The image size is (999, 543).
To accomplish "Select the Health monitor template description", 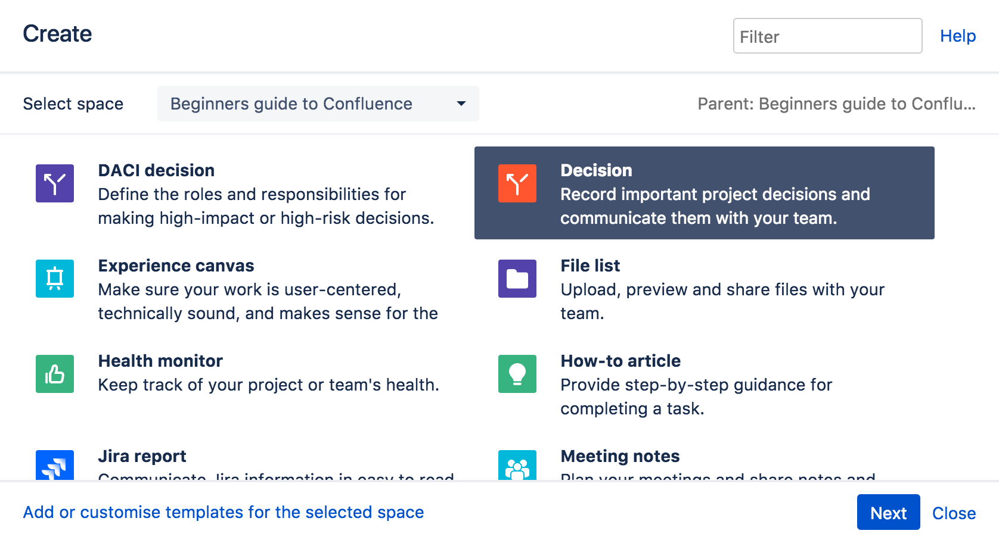I will tap(268, 385).
